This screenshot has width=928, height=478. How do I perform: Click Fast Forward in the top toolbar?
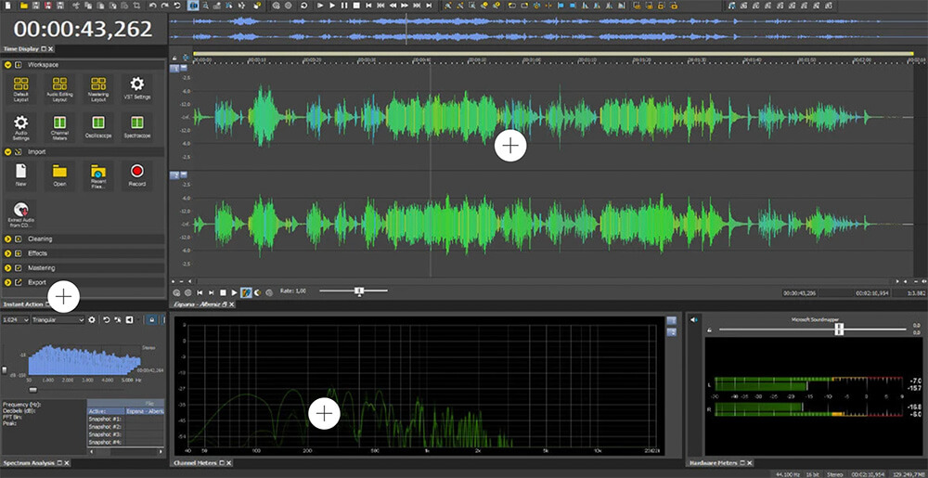click(x=405, y=6)
